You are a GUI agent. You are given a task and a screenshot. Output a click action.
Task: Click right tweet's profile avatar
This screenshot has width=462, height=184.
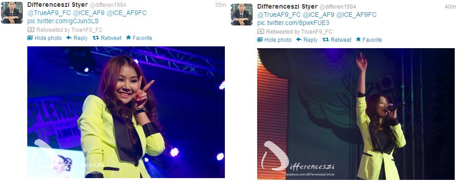click(242, 15)
